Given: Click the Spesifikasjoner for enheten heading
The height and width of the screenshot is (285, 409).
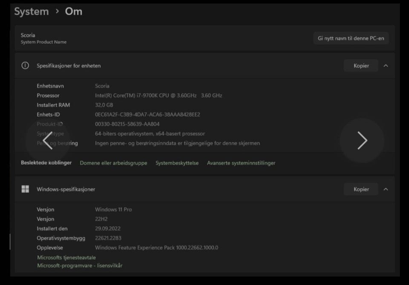Looking at the screenshot, I should (x=69, y=66).
